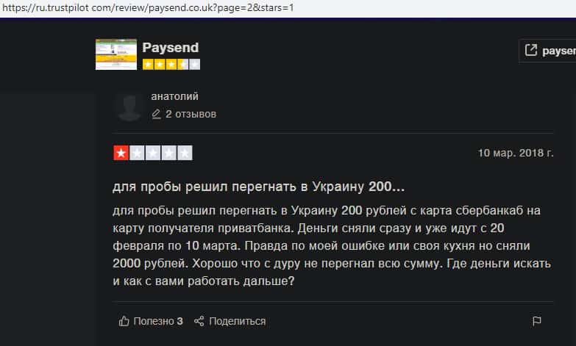This screenshot has width=576, height=346.
Task: Open reviewer name анатолий
Action: click(174, 96)
